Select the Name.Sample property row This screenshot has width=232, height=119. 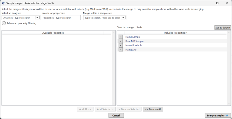tap(133, 37)
